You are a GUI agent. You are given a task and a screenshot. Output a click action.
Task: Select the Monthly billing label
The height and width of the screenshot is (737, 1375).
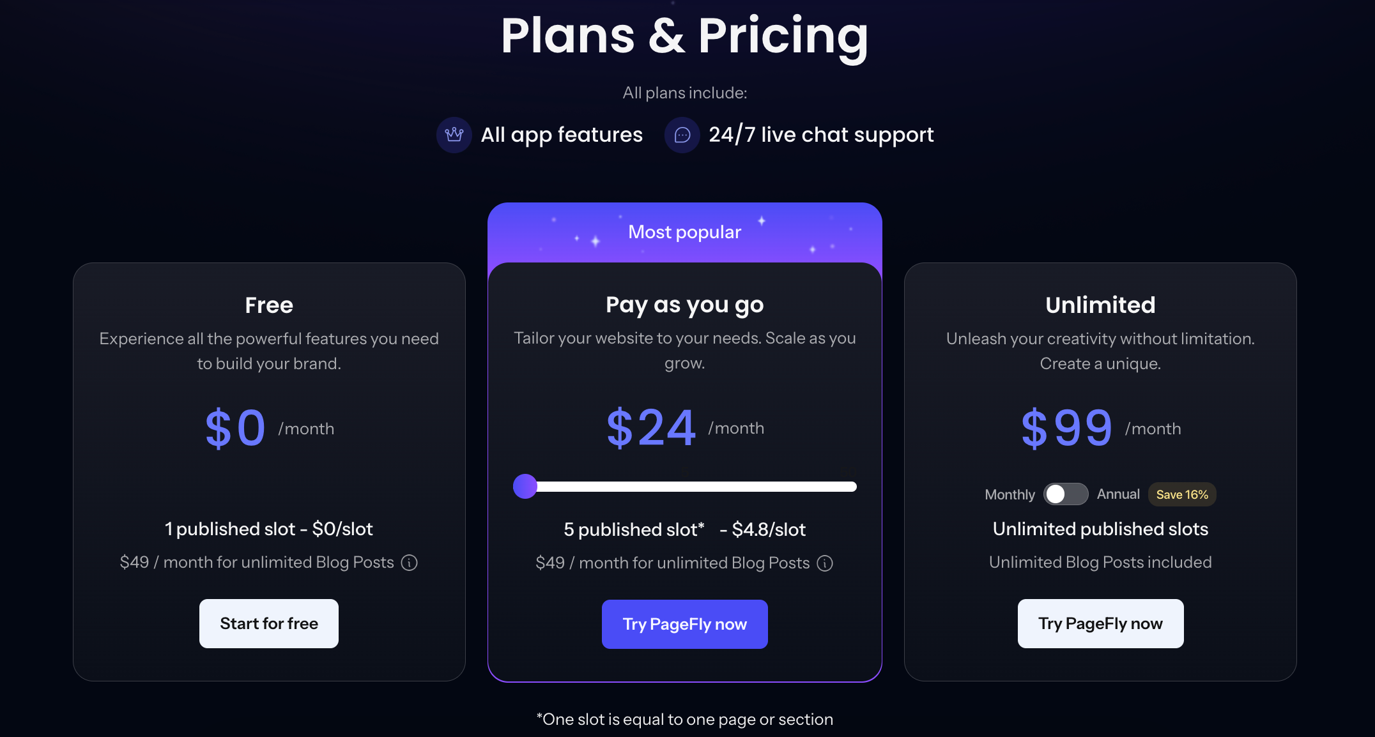coord(1010,495)
